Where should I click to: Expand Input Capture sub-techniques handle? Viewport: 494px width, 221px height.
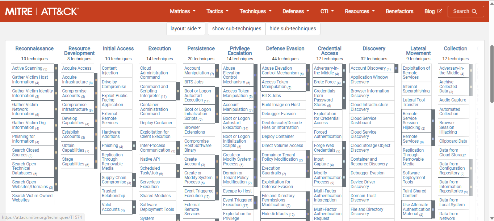click(x=344, y=162)
